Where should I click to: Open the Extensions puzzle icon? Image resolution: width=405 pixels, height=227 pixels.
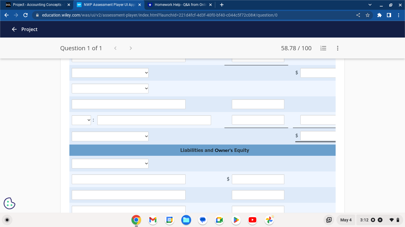380,15
